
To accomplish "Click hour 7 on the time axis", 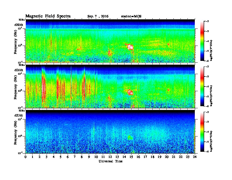I will [75, 157].
